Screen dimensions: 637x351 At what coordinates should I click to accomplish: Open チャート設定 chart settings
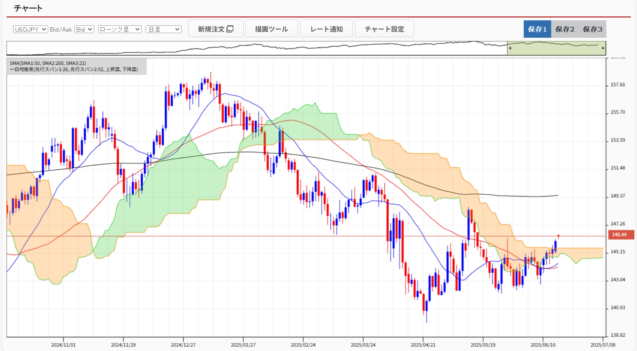pos(384,29)
